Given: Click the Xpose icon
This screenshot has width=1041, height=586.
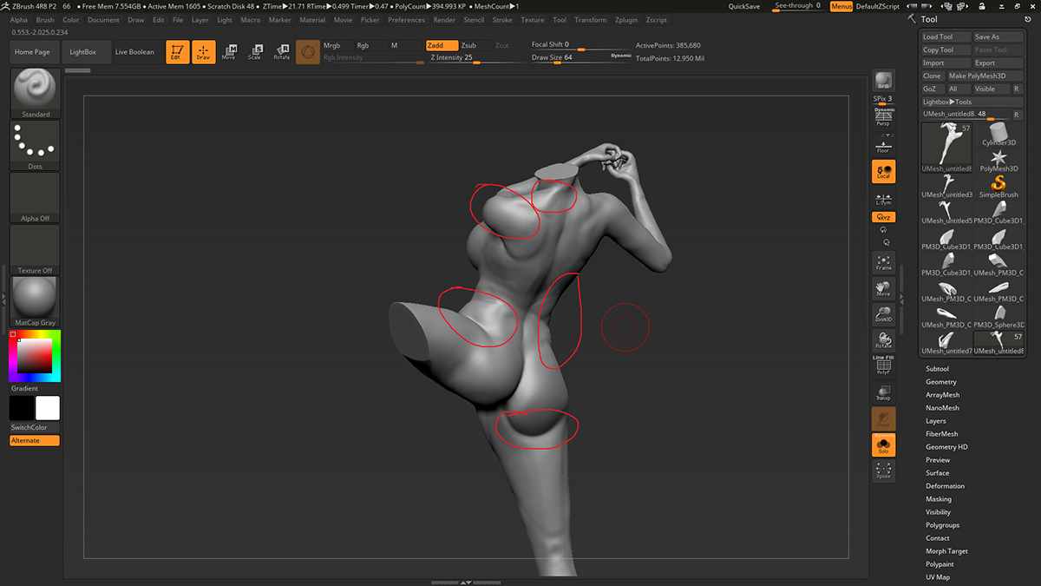Looking at the screenshot, I should [883, 471].
